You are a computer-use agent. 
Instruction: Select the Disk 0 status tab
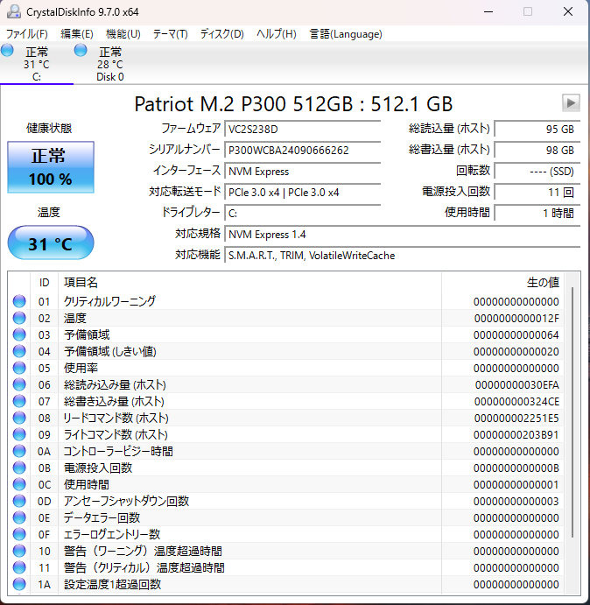point(110,64)
